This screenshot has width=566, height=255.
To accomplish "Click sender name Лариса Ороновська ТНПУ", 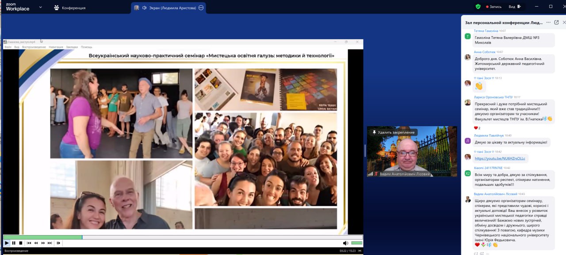I will 493,97.
